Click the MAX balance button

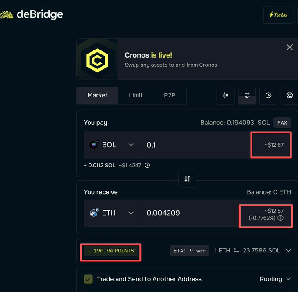282,123
